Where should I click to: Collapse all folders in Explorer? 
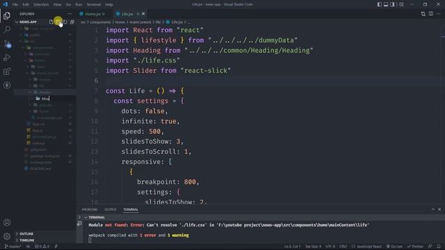coord(72,22)
